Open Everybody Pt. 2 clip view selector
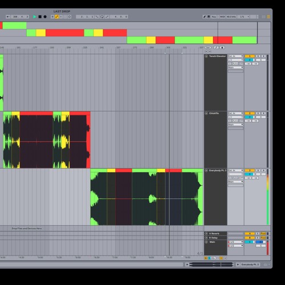 click(250, 264)
